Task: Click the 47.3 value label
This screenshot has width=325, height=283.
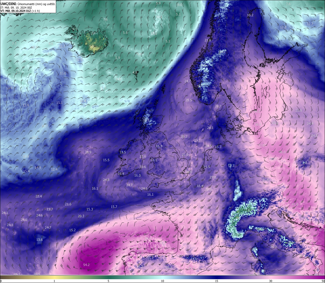Action: click(322, 230)
